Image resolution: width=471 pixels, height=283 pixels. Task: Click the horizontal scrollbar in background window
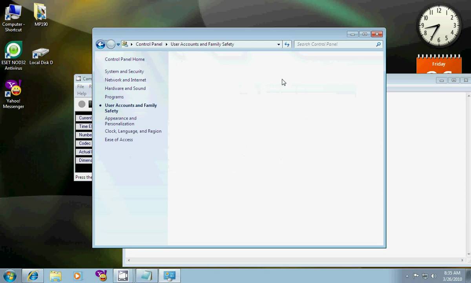coord(295,260)
